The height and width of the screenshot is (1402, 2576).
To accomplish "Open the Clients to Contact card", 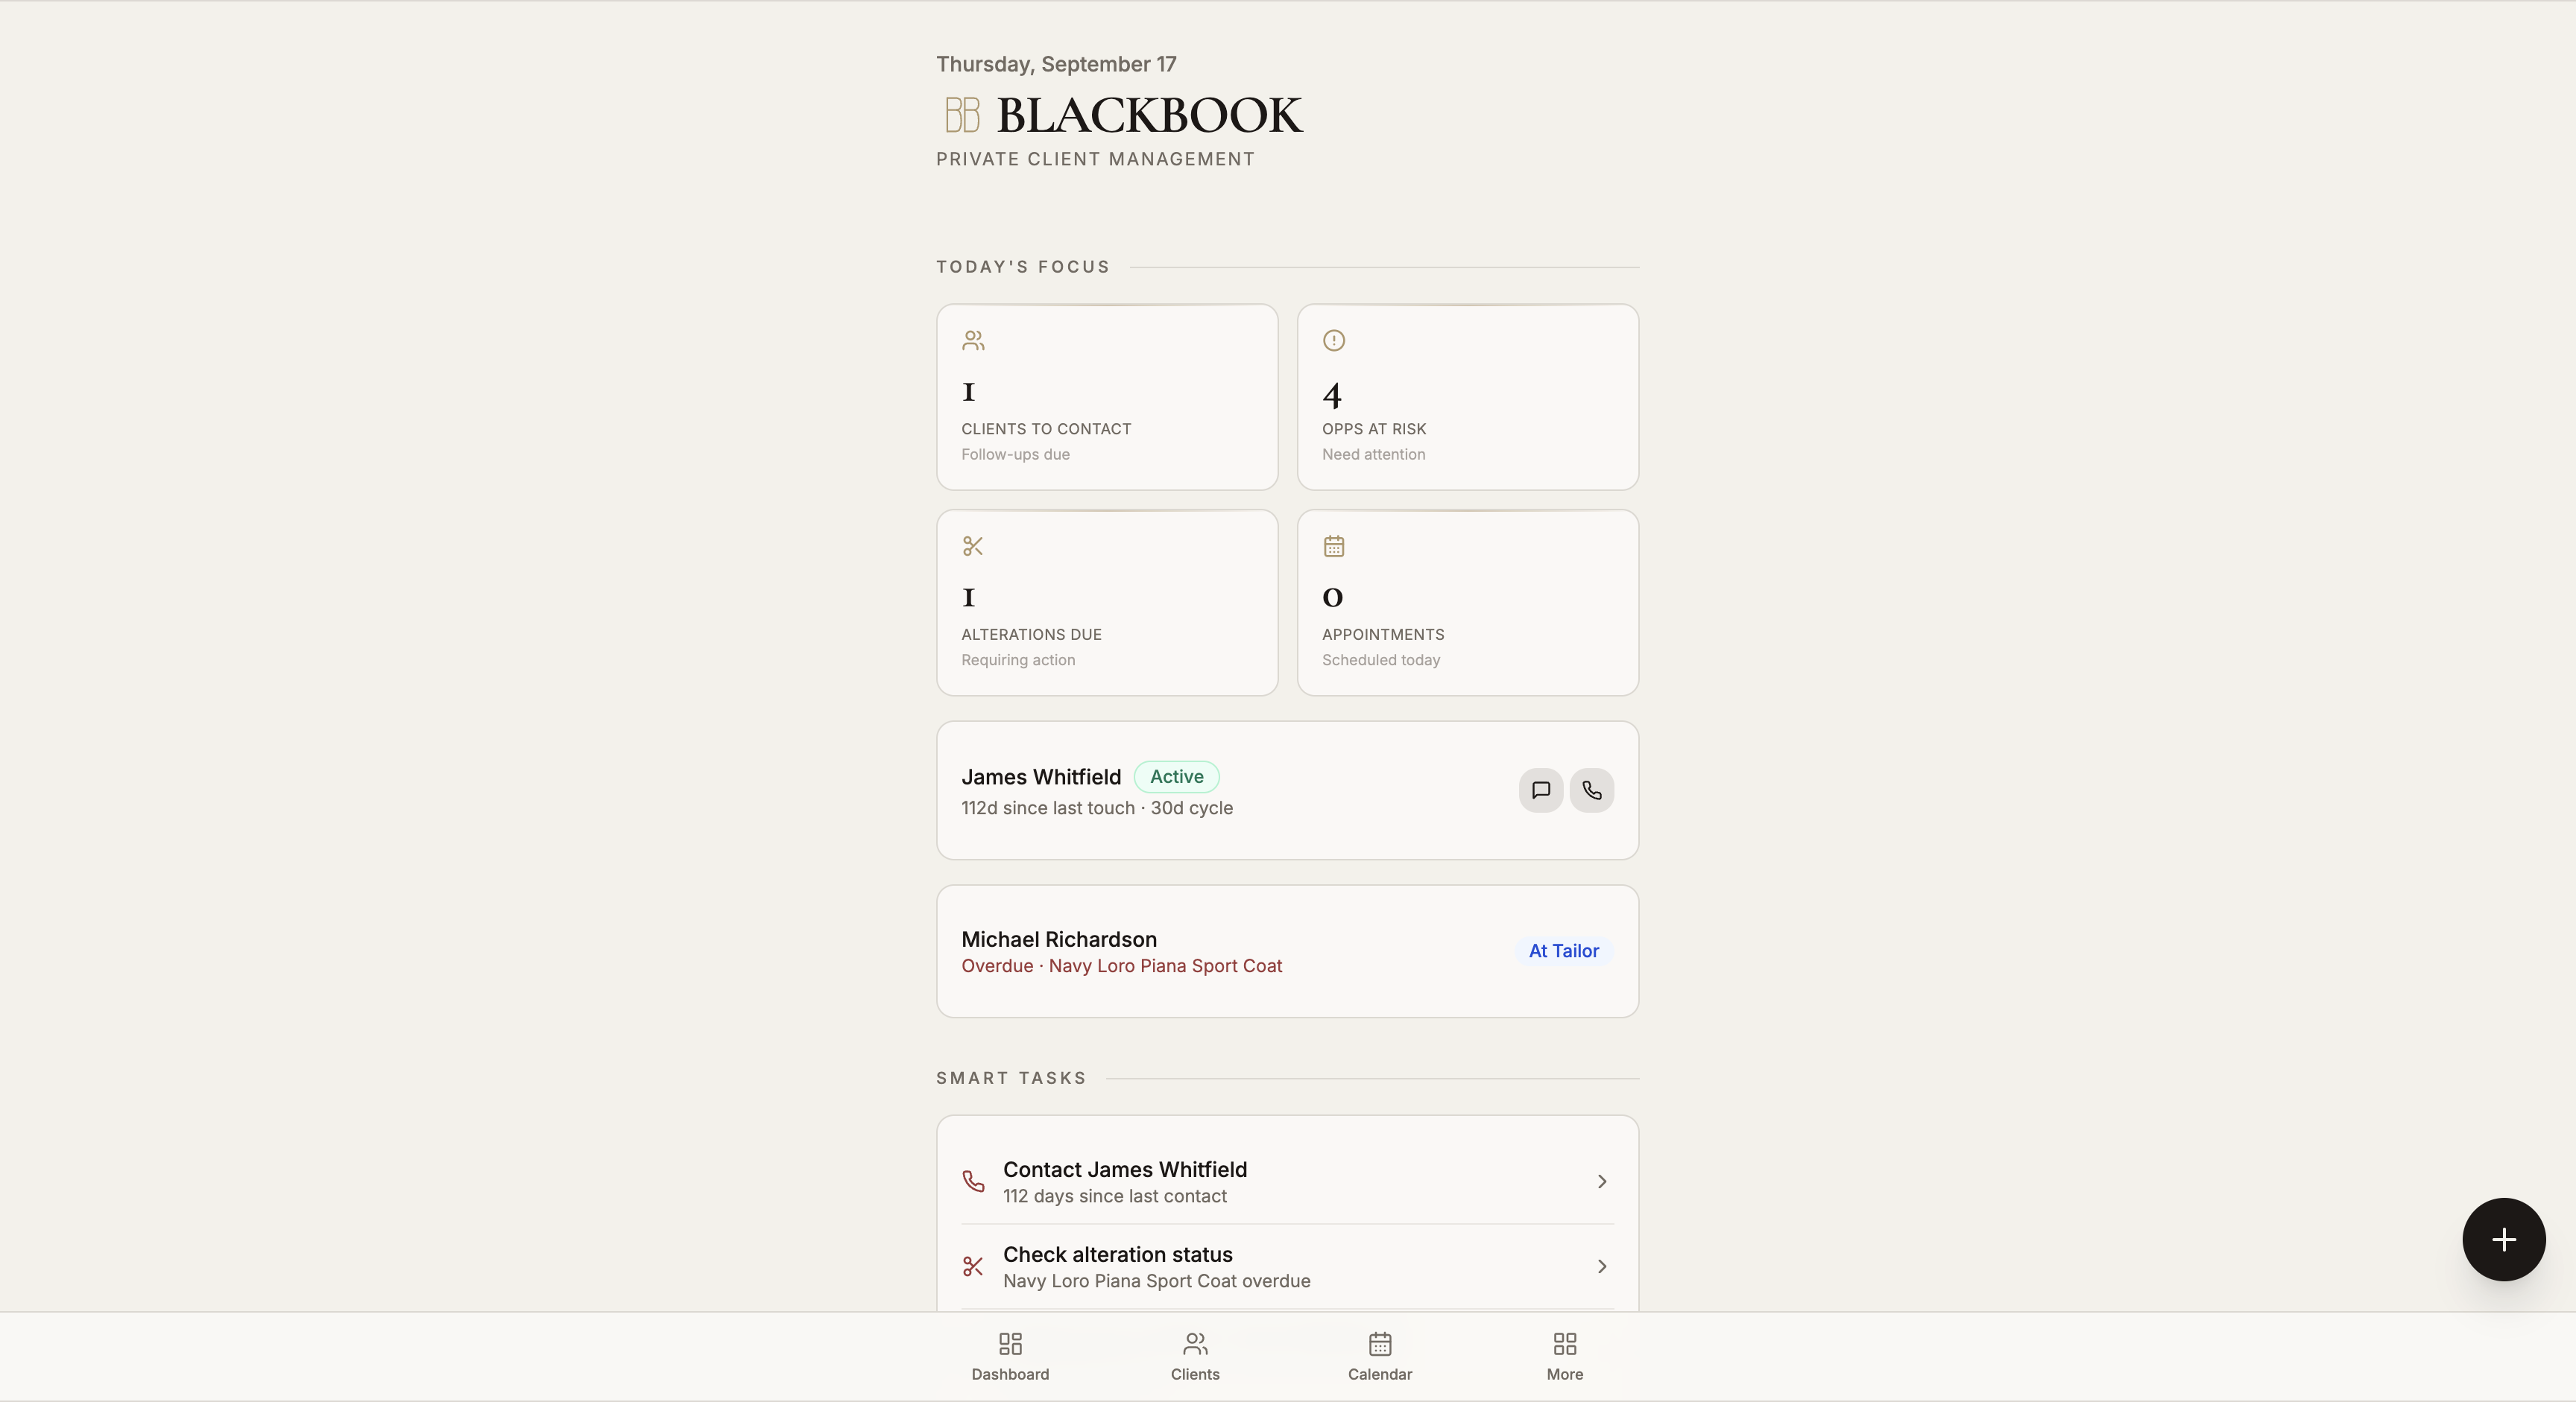I will tap(1106, 397).
